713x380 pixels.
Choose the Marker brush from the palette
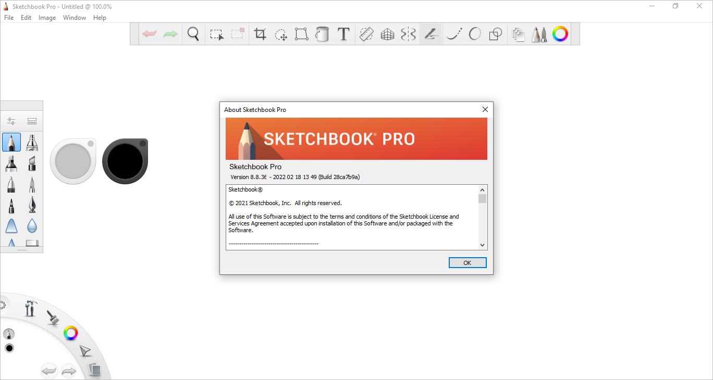tap(11, 163)
